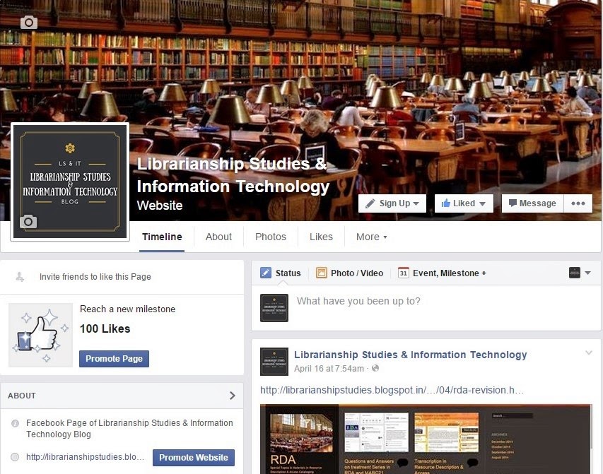
Task: Open the post-as identity selector dropdown
Action: point(580,273)
